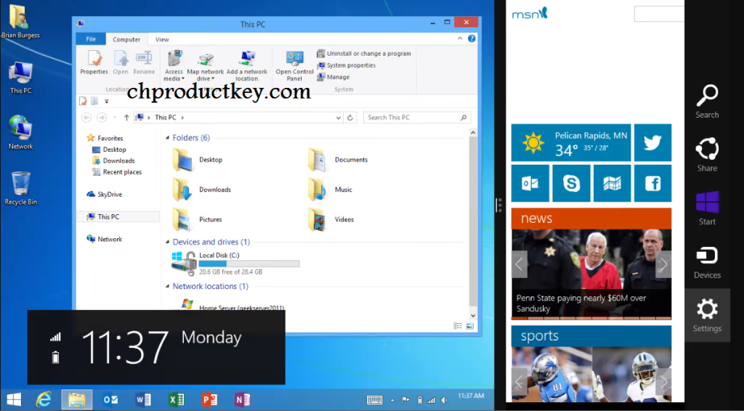The width and height of the screenshot is (744, 411).
Task: Click the Start button on taskbar
Action: pos(13,400)
